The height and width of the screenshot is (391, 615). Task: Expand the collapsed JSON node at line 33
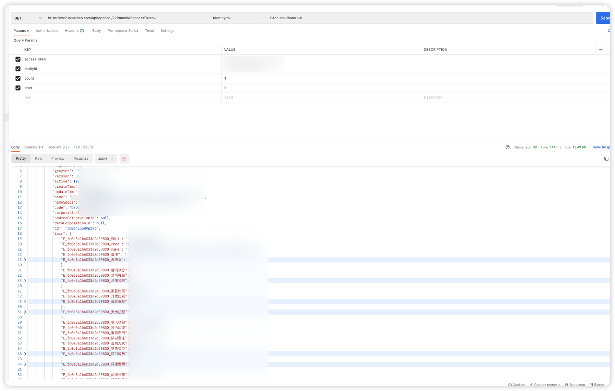(x=25, y=281)
